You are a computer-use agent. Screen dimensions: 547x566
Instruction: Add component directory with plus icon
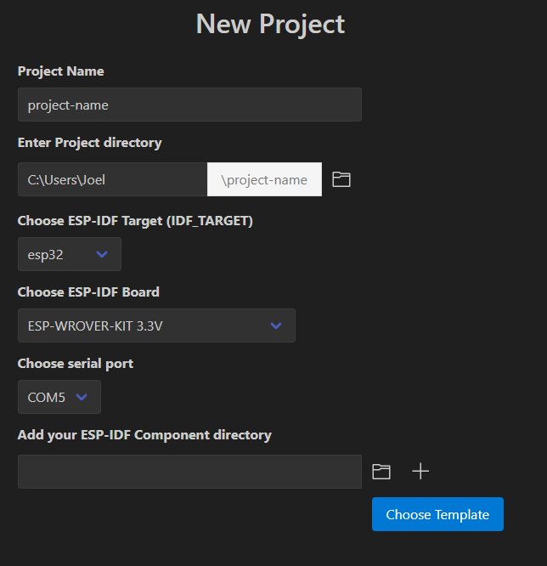pos(420,472)
